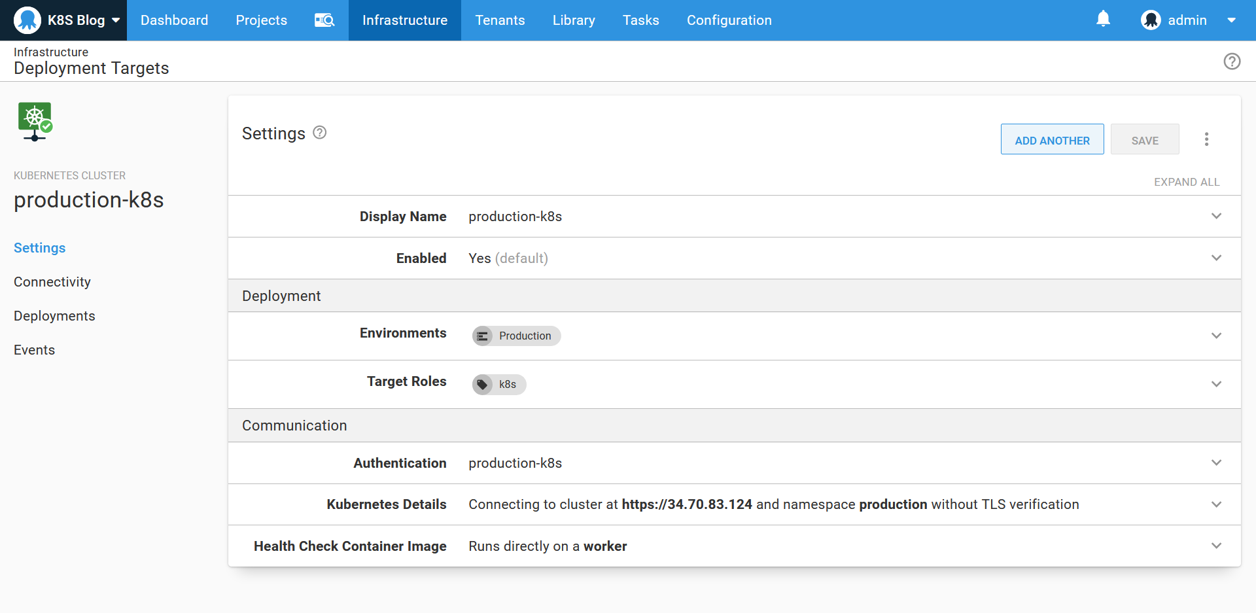The height and width of the screenshot is (613, 1256).
Task: Click the project search icon in navbar
Action: [324, 20]
